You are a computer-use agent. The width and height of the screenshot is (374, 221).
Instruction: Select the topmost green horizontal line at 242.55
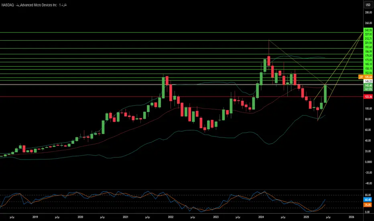181,32
